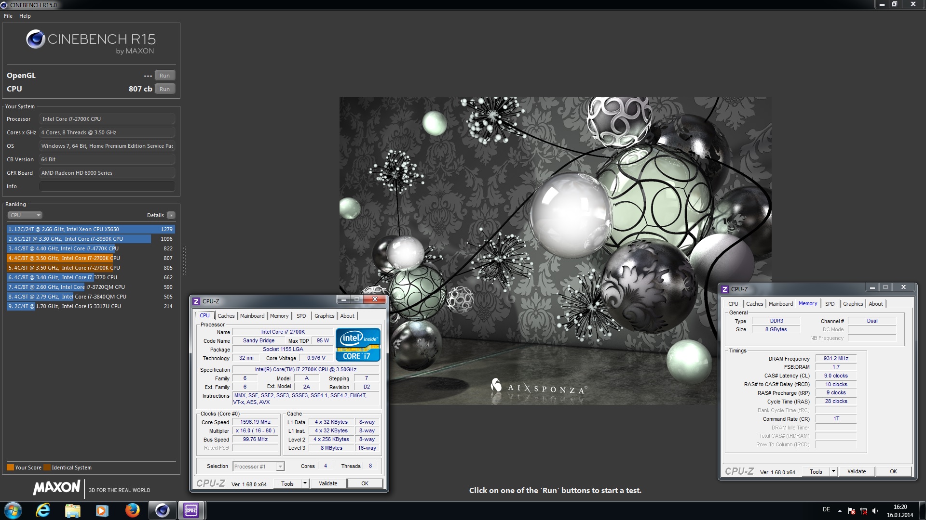This screenshot has width=926, height=520.
Task: Select the i7-4770K ranking entry
Action: pos(91,248)
